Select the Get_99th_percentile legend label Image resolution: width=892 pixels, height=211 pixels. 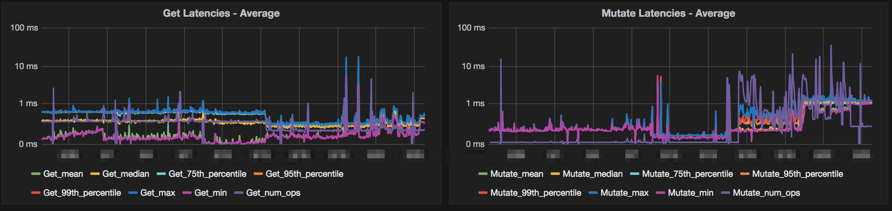coord(82,193)
